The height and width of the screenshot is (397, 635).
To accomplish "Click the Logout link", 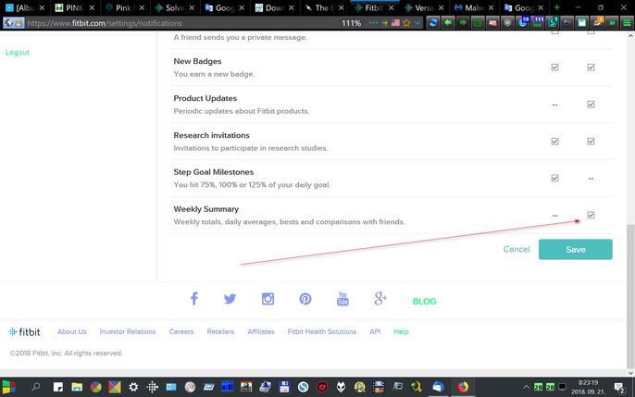I will pyautogui.click(x=18, y=52).
